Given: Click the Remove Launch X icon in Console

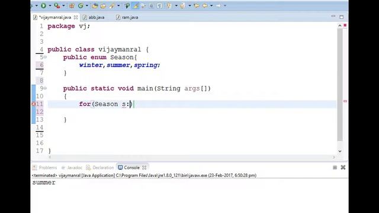Looking at the screenshot, I should pyautogui.click(x=343, y=167).
